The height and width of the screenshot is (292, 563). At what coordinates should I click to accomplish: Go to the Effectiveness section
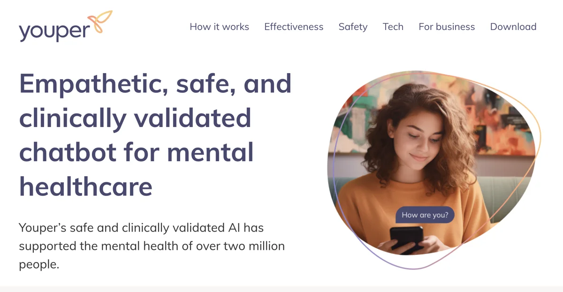coord(294,27)
